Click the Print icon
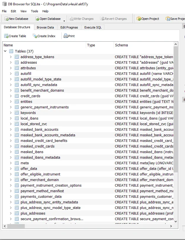 click(x=66, y=36)
